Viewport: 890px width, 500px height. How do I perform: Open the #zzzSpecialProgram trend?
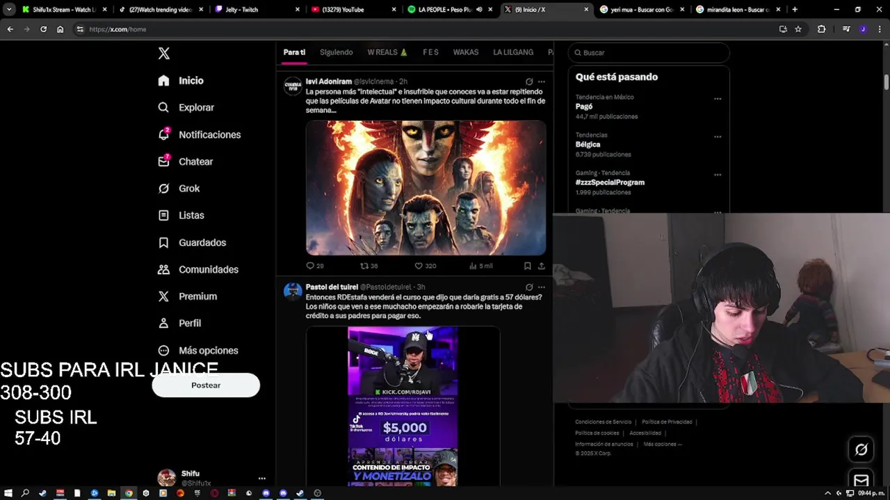(610, 182)
